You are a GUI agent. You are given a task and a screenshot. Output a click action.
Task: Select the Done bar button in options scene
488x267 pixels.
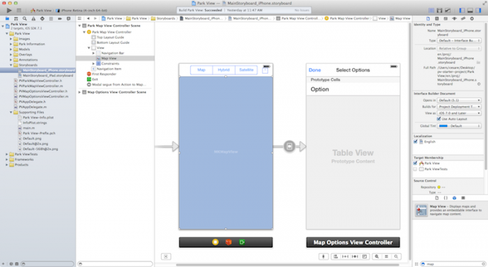pos(314,70)
